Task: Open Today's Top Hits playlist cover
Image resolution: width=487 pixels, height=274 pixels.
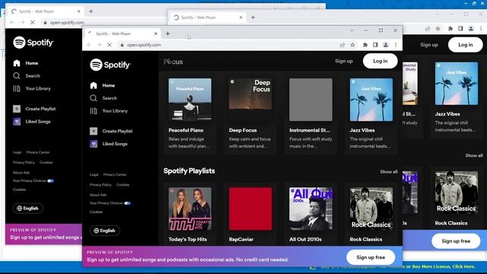Action: pos(189,209)
